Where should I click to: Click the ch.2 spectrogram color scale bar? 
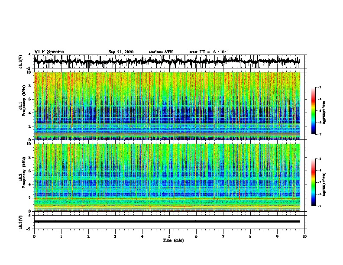(x=314, y=182)
